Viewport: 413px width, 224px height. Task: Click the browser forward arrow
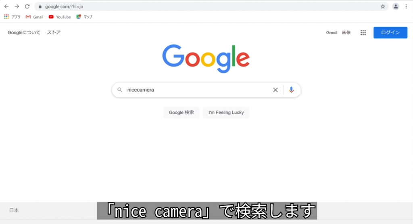point(17,6)
